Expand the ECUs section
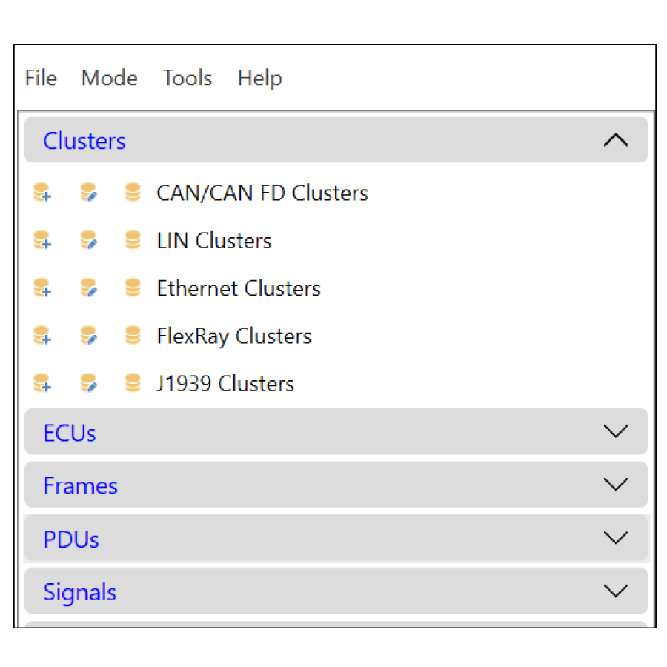Image resolution: width=667 pixels, height=667 pixels. [616, 431]
